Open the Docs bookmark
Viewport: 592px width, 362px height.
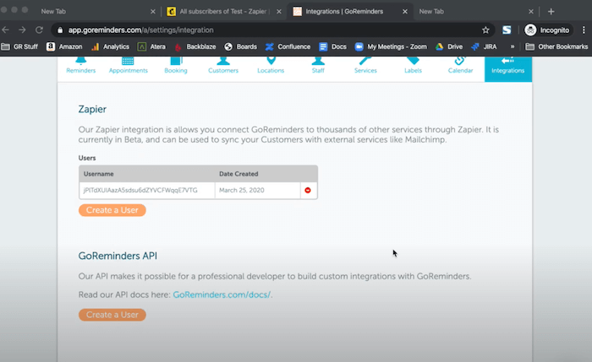[332, 46]
